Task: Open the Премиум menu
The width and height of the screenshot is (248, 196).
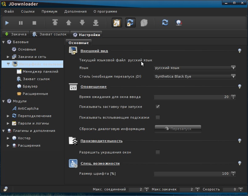Action: pyautogui.click(x=49, y=11)
